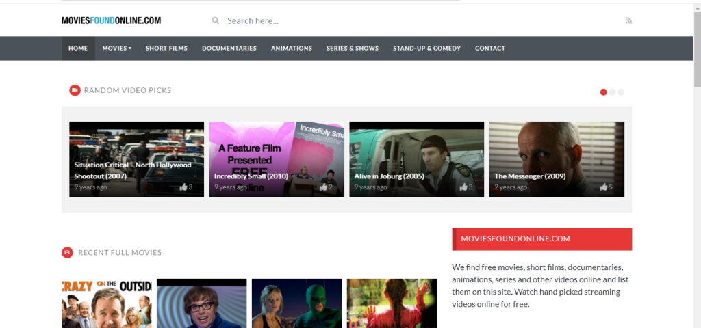The height and width of the screenshot is (328, 701).
Task: Open the Documentaries menu item
Action: click(229, 49)
